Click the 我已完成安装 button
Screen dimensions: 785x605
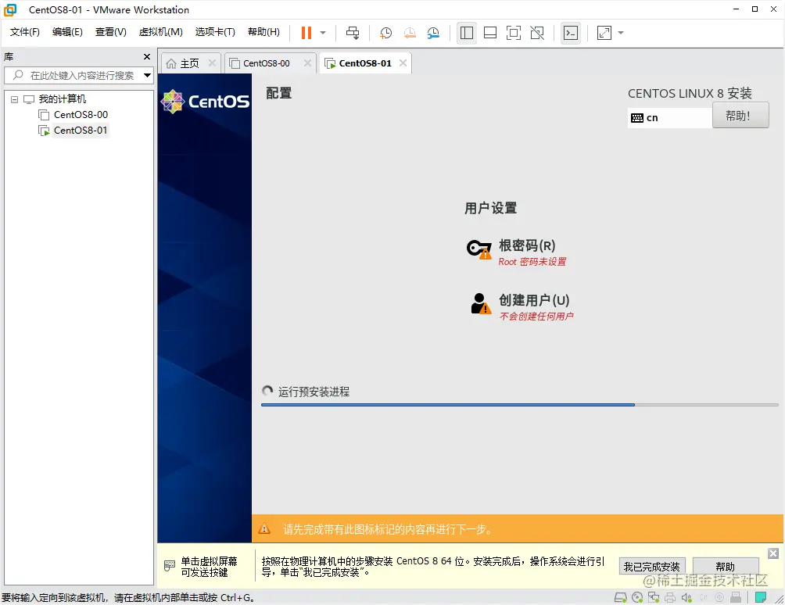pyautogui.click(x=652, y=566)
